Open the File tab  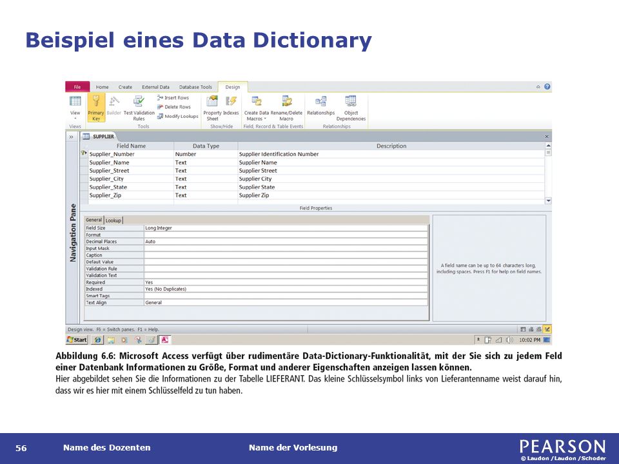[77, 87]
